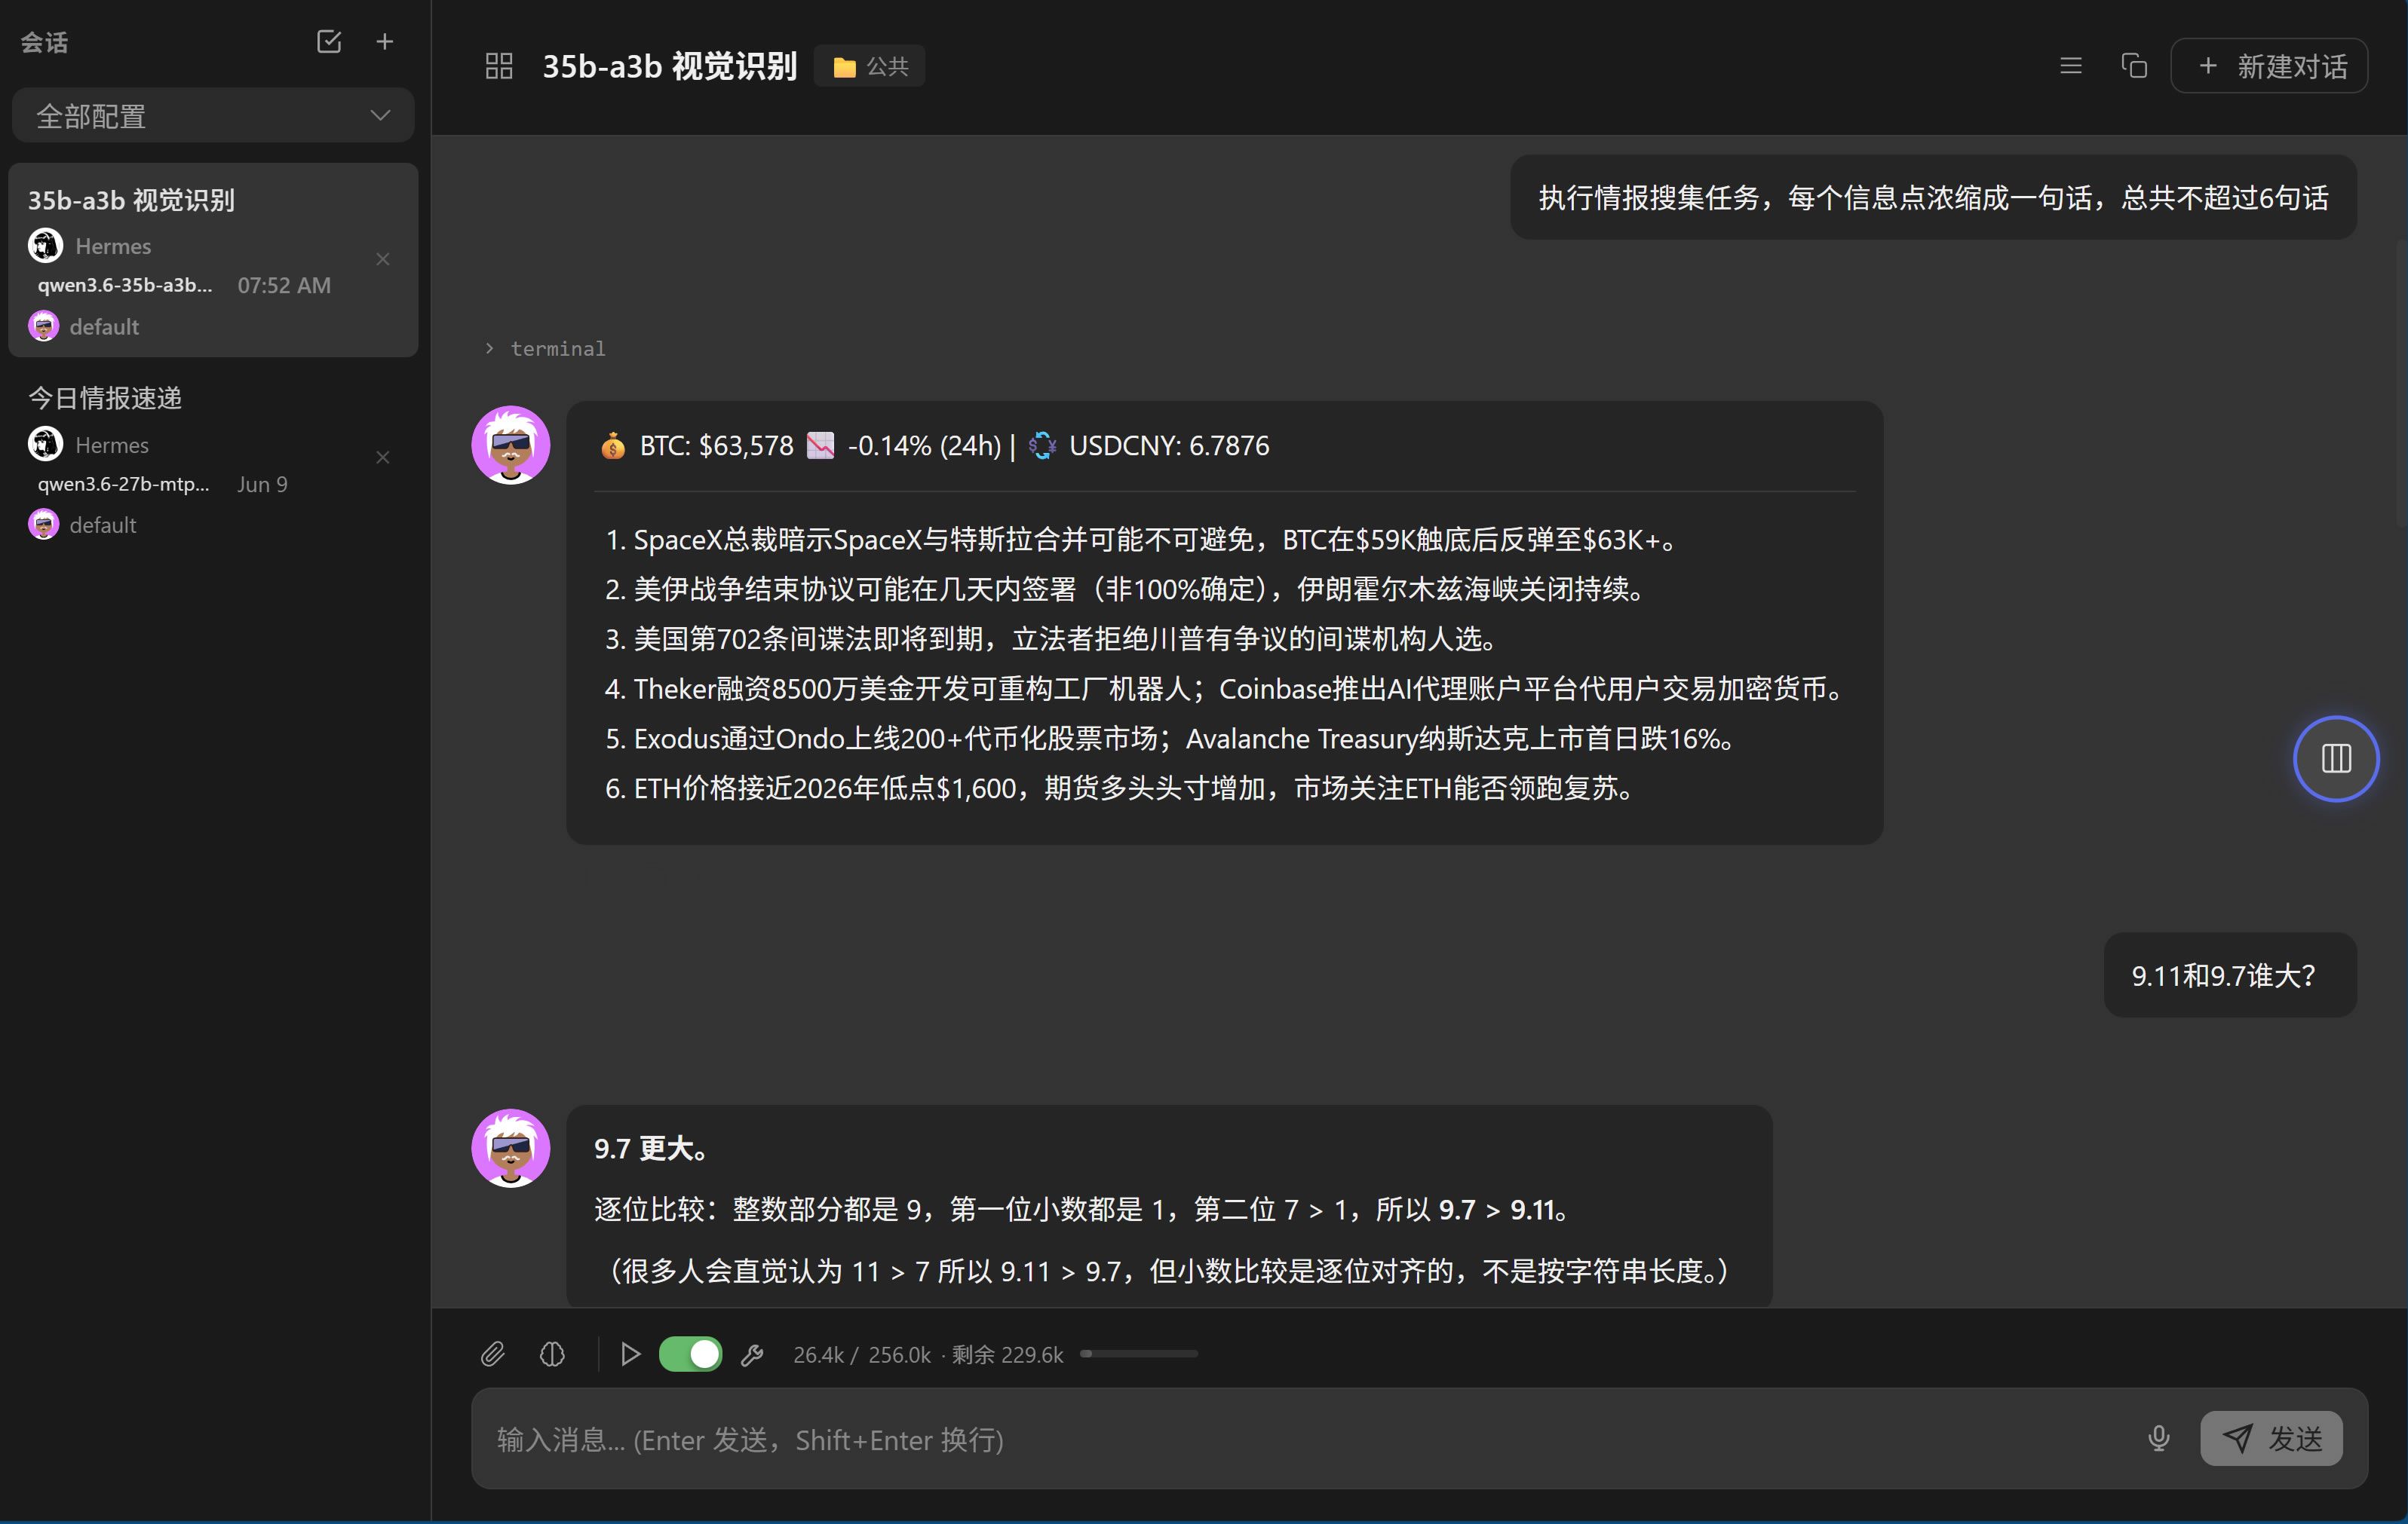This screenshot has height=1524, width=2408.
Task: Remove the 今日情报速递 session with its X
Action: [383, 458]
